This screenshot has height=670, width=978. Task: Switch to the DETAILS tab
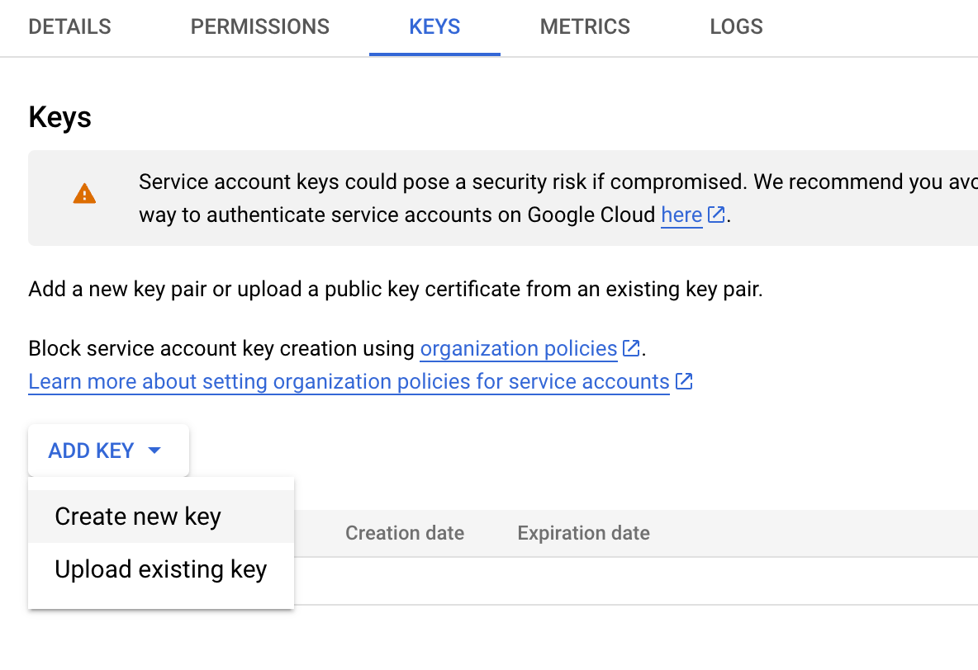coord(69,27)
